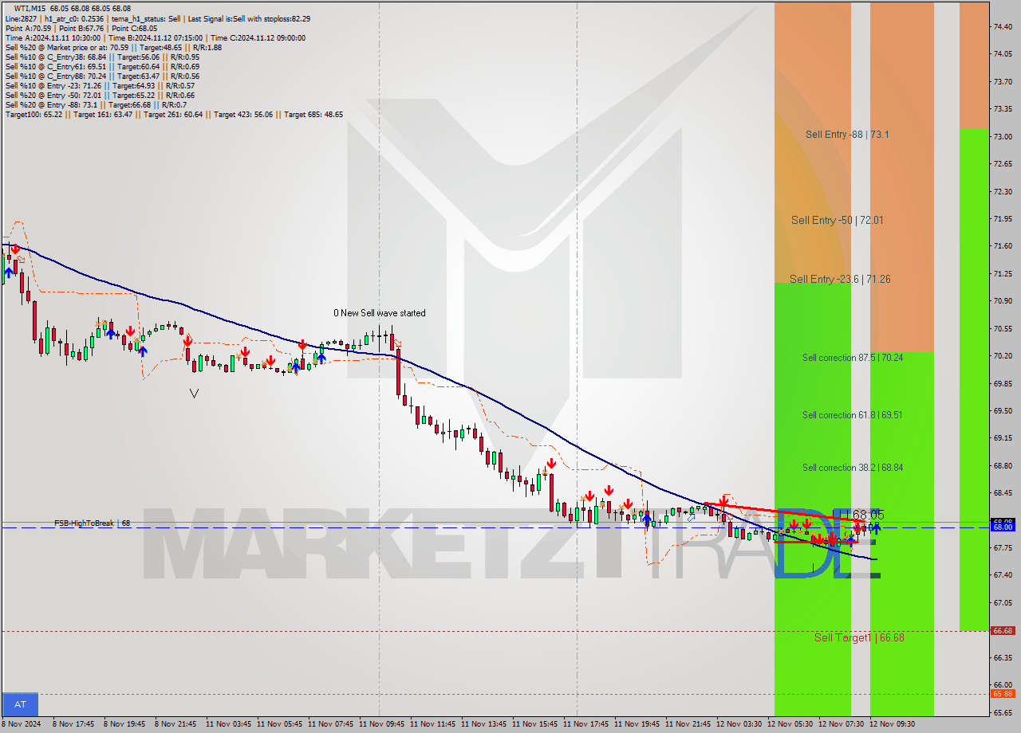The image size is (1021, 733).
Task: Click the red 66.68 price tag on axis
Action: pyautogui.click(x=1002, y=630)
